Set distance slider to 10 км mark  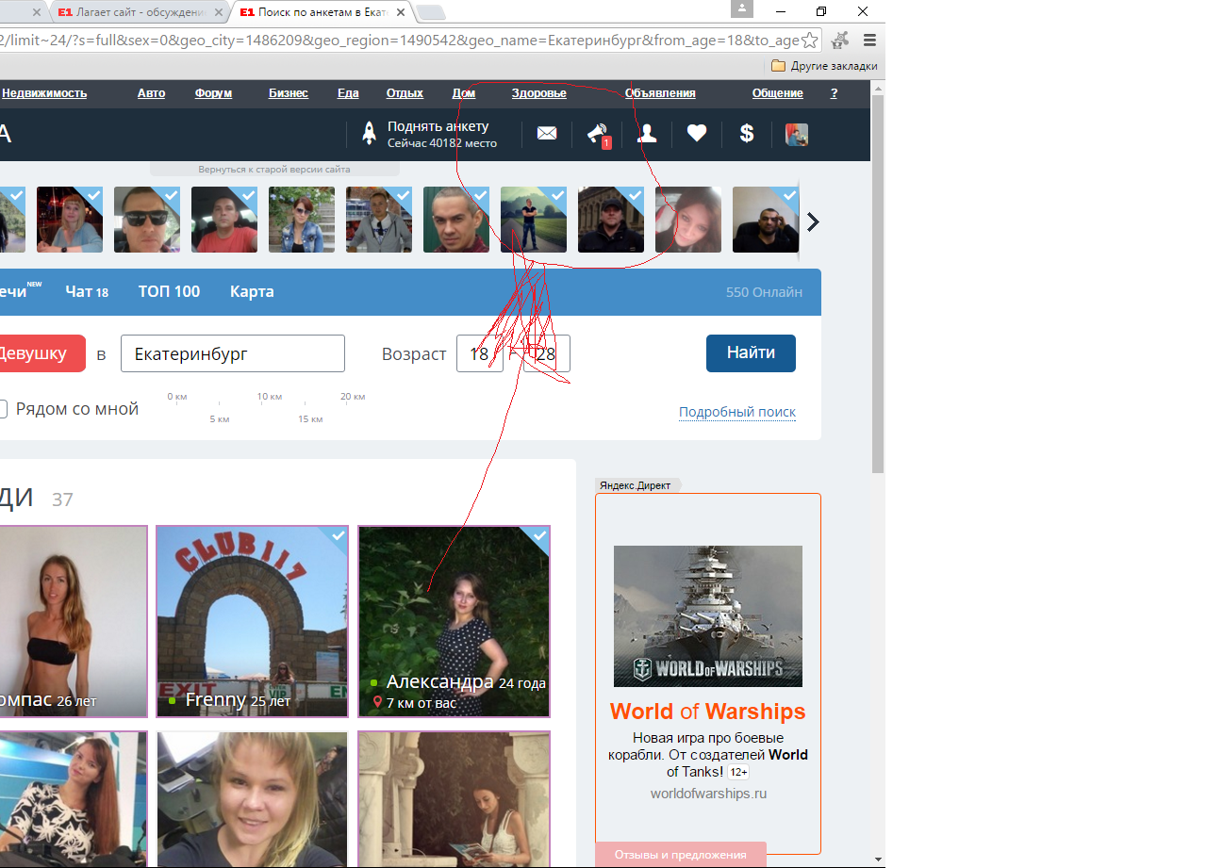click(270, 397)
